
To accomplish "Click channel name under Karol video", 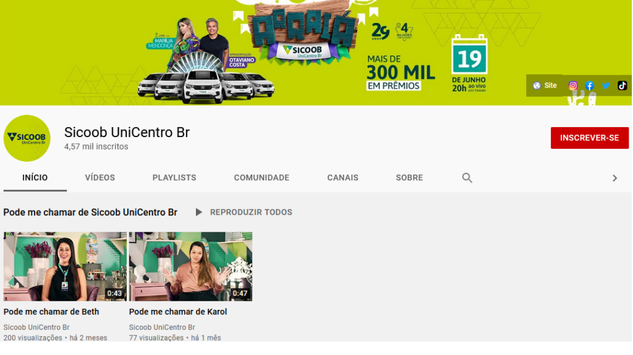I will [x=162, y=327].
